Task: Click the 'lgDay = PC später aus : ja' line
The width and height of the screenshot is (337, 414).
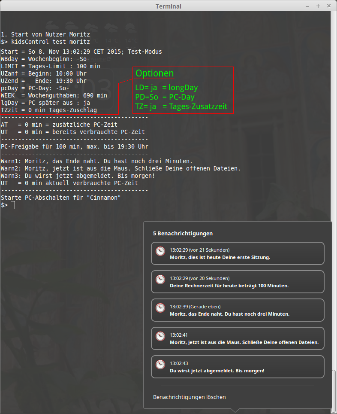Action: (45, 103)
